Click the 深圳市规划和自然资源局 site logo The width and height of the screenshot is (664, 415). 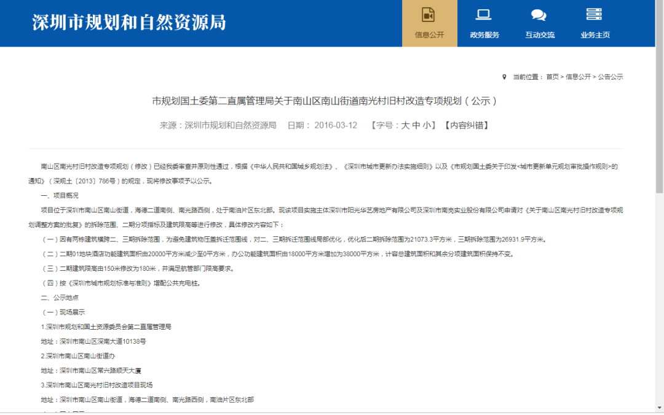click(129, 23)
